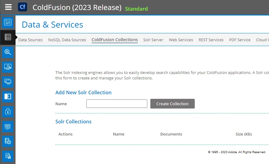Click the Data & Services page title
The height and width of the screenshot is (164, 269).
(52, 25)
